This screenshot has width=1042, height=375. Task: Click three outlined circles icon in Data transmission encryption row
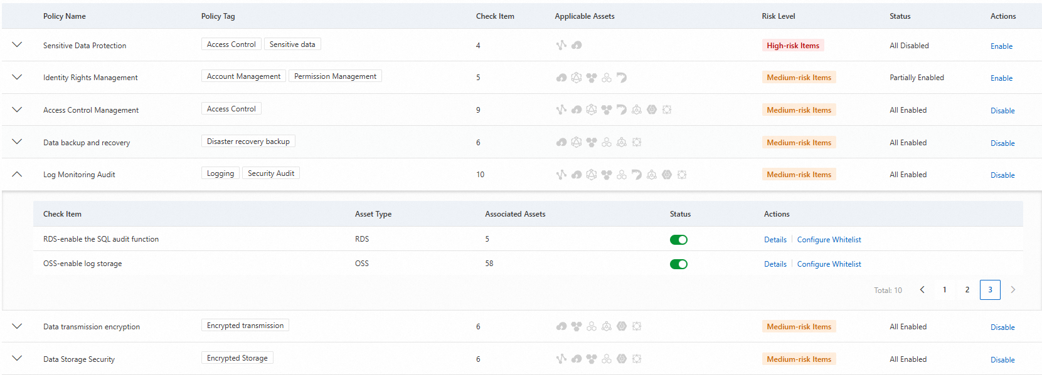click(x=592, y=326)
